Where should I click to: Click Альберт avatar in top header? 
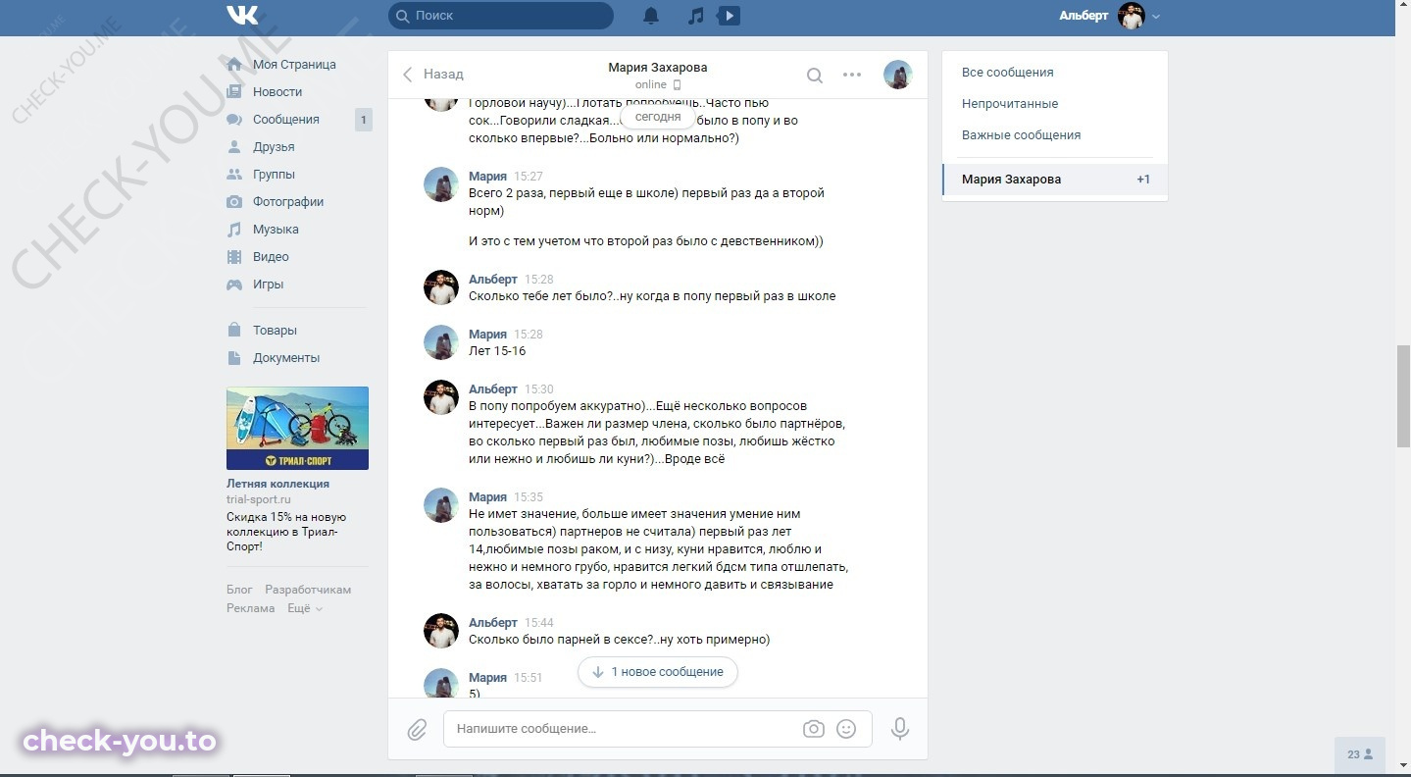tap(1132, 16)
